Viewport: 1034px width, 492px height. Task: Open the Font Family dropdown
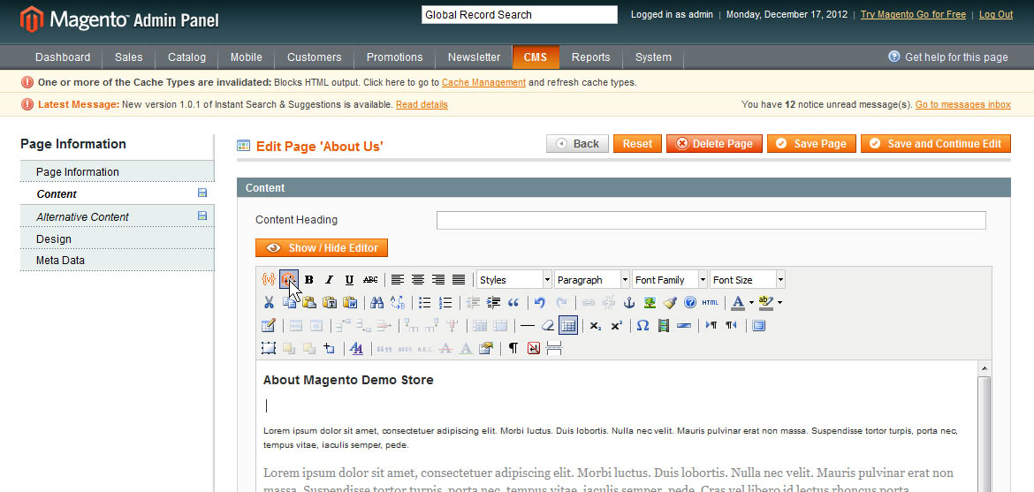(x=670, y=280)
